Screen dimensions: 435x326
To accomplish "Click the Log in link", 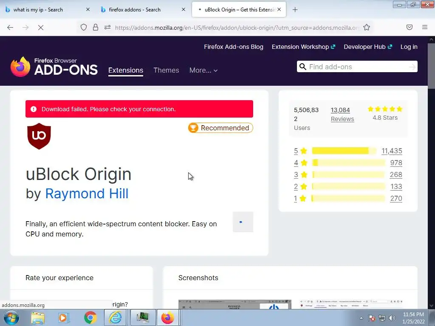I will 409,47.
